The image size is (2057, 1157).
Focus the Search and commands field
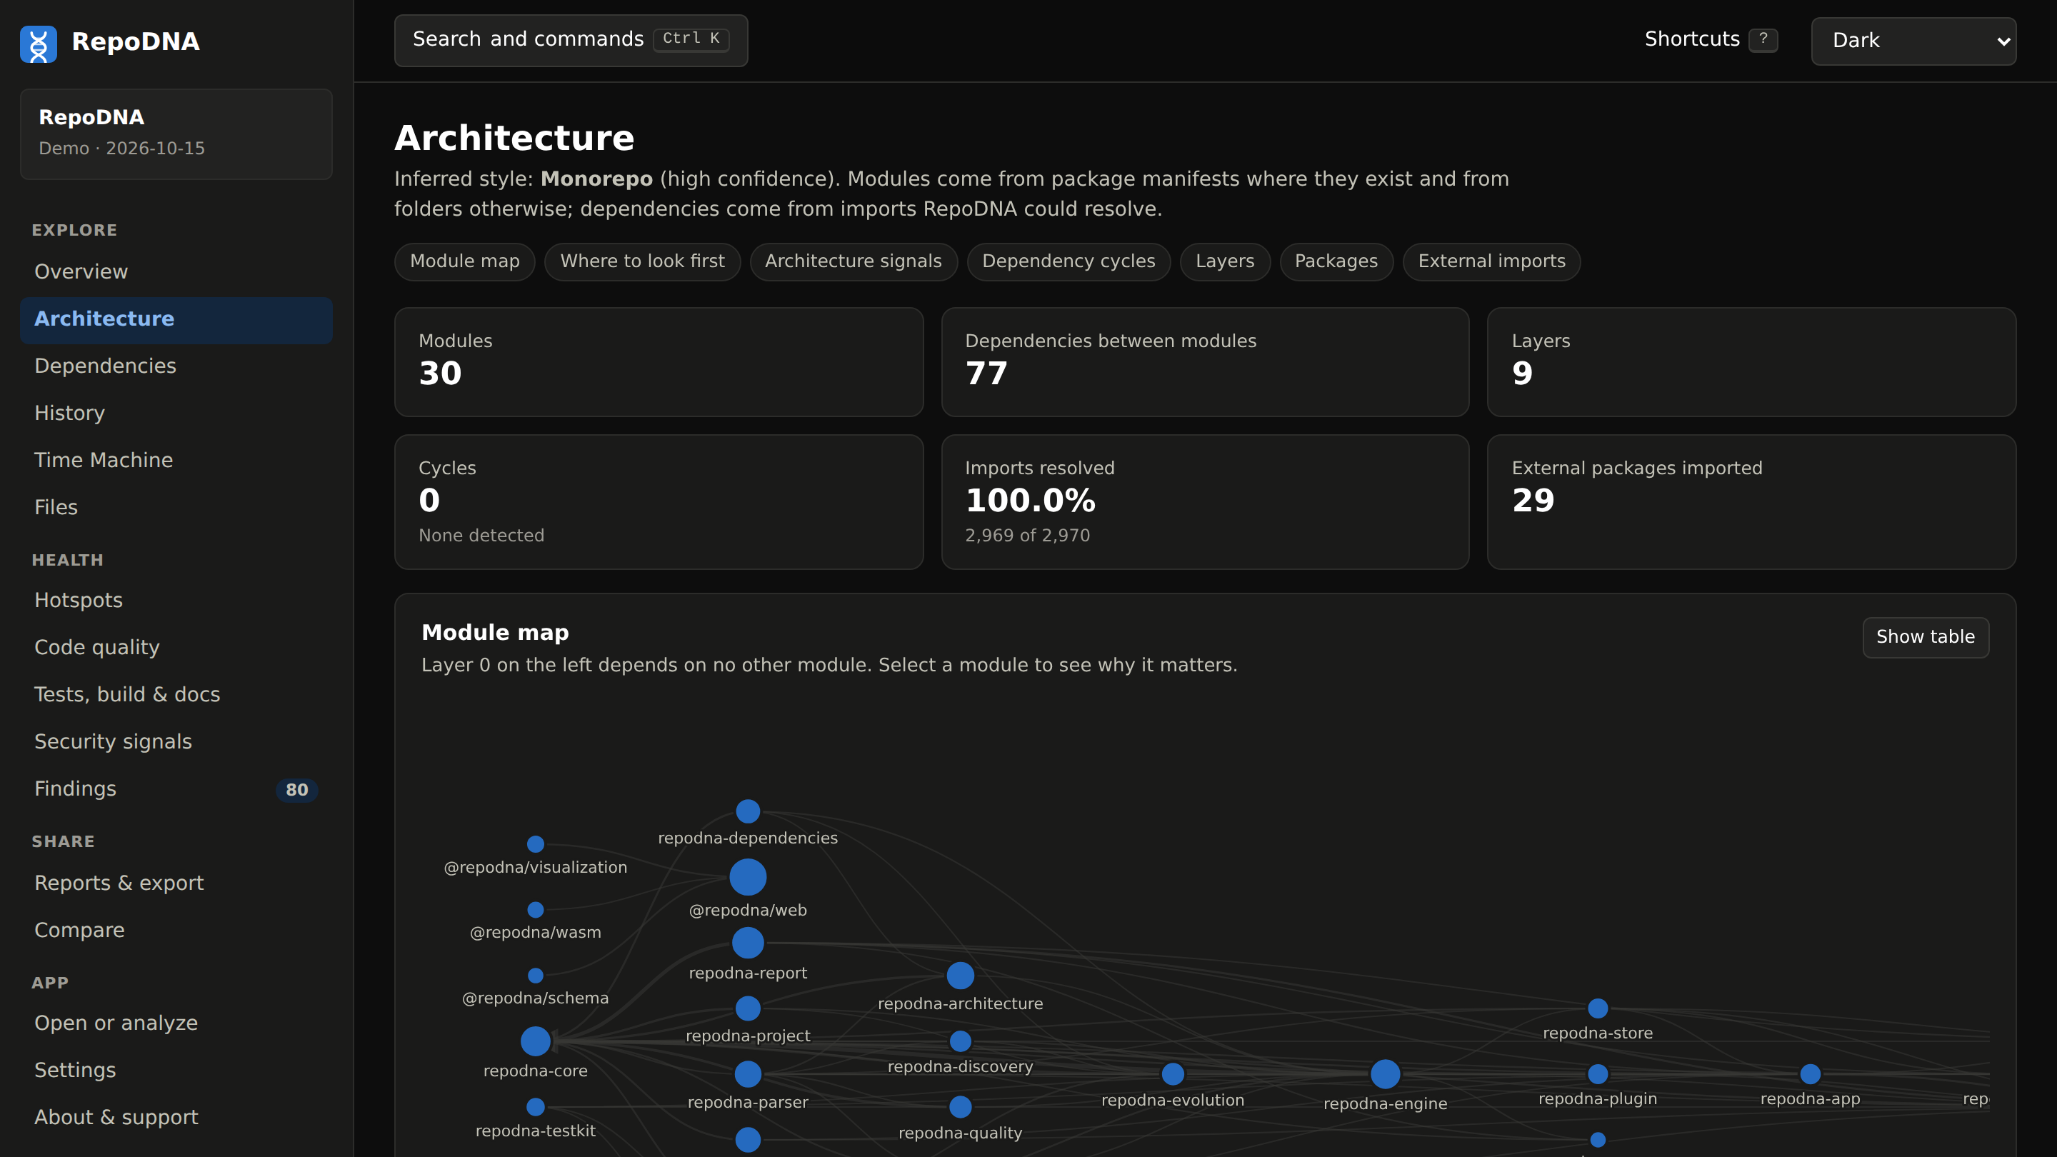[x=570, y=40]
